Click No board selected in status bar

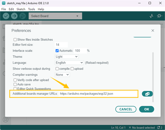click(142, 128)
